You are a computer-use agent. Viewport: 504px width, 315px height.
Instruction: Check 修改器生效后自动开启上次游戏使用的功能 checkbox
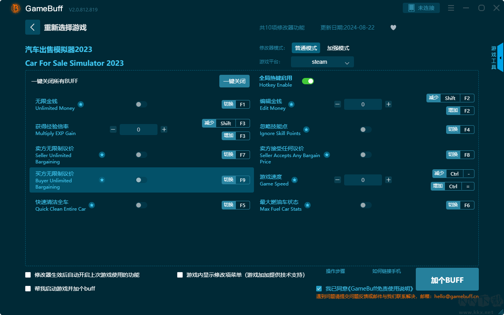(28, 275)
